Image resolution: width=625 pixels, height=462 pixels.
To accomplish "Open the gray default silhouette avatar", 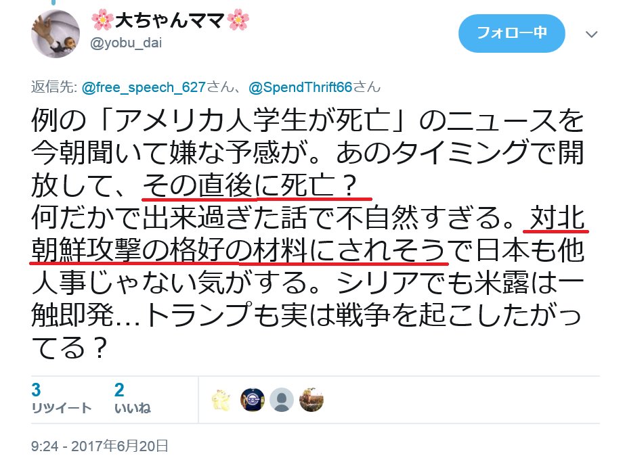I will click(282, 400).
